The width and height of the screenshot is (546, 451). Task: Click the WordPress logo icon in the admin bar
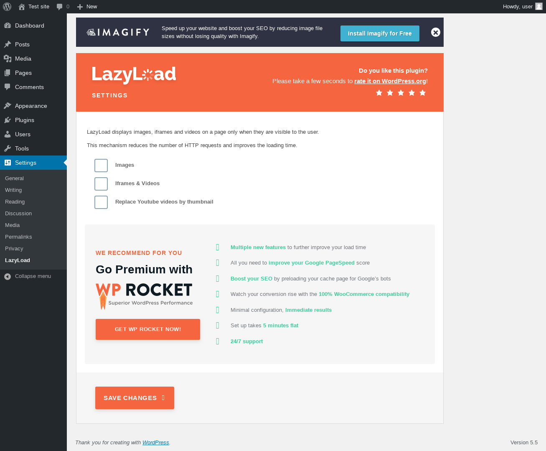[7, 7]
